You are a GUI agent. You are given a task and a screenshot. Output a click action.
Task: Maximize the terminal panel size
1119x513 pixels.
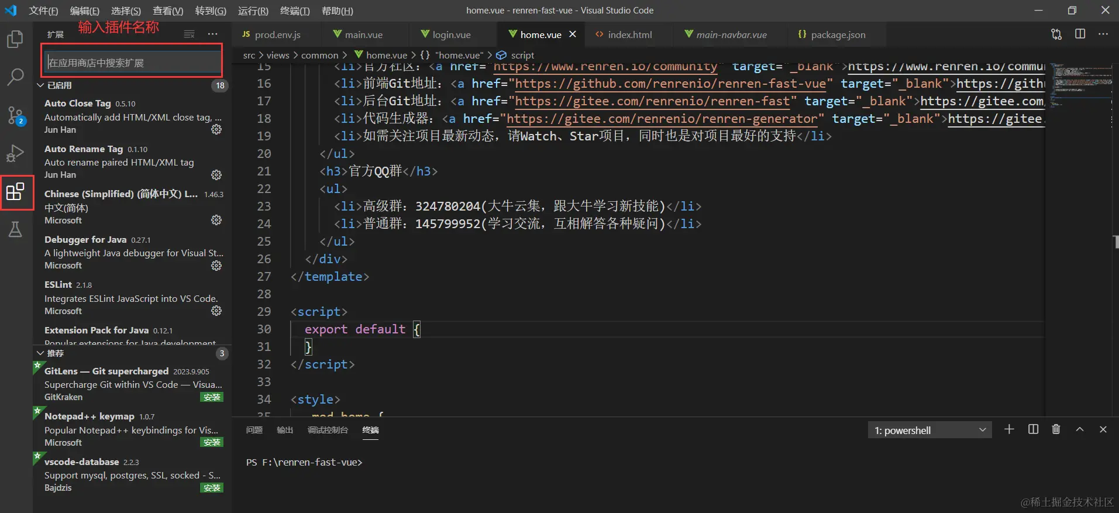(1080, 429)
